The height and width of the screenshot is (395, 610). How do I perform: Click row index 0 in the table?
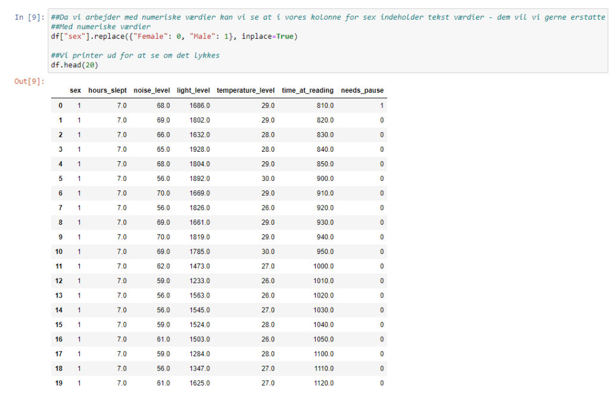coord(60,105)
